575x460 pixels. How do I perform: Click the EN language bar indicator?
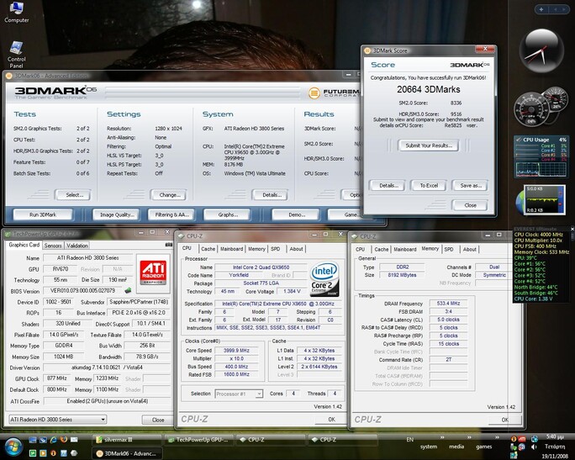coord(410,440)
